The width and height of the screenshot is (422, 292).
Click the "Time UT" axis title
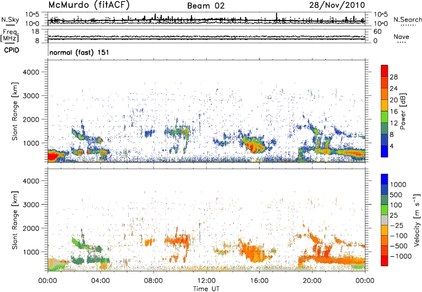(x=206, y=289)
